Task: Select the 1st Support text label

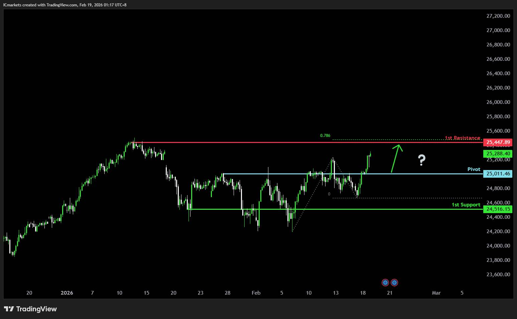Action: click(466, 205)
